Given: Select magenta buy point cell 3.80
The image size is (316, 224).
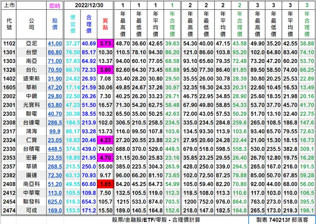Looking at the screenshot, I should pyautogui.click(x=105, y=70).
